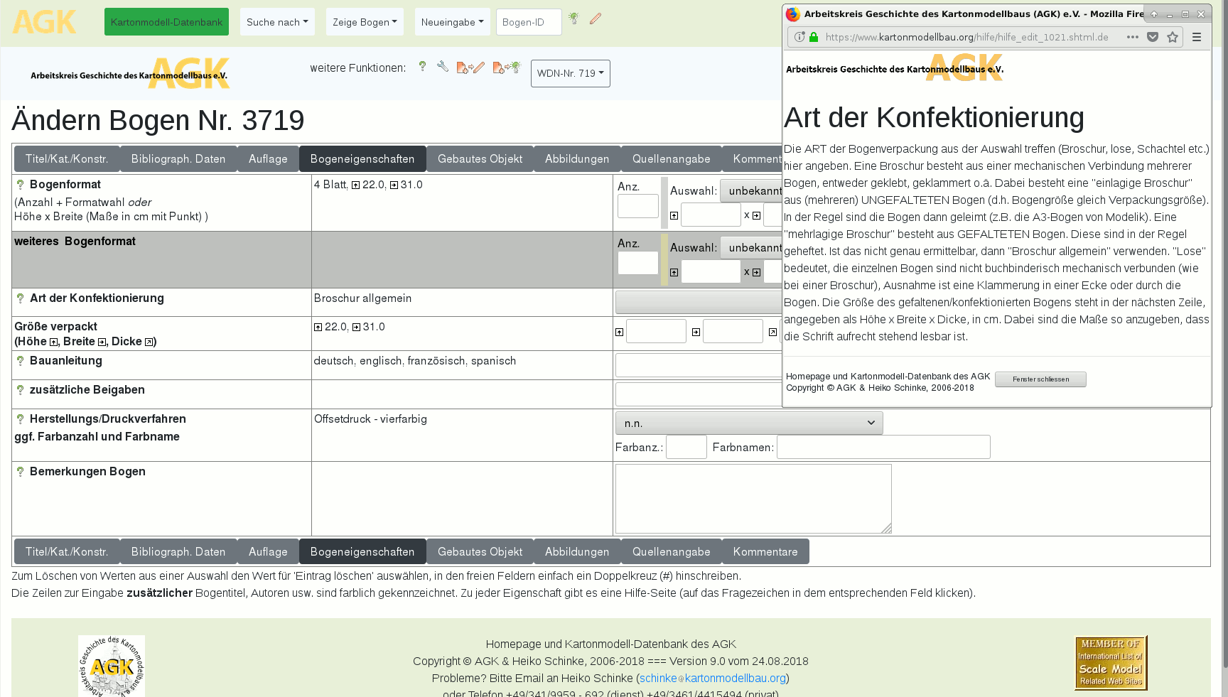Open bottom Gebautes Objekt tab
This screenshot has width=1228, height=697.
[480, 552]
